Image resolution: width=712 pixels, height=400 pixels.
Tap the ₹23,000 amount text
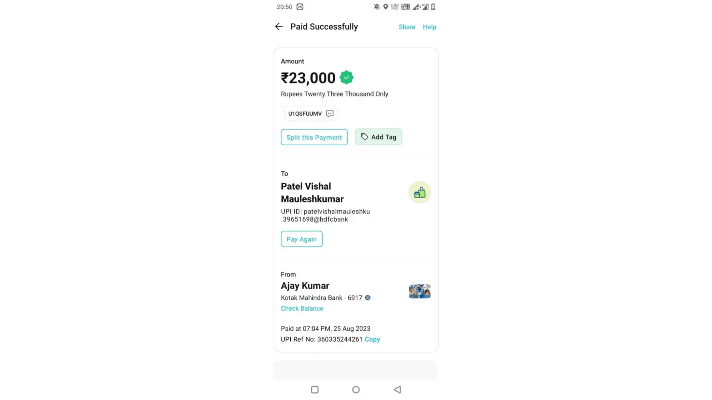[308, 78]
